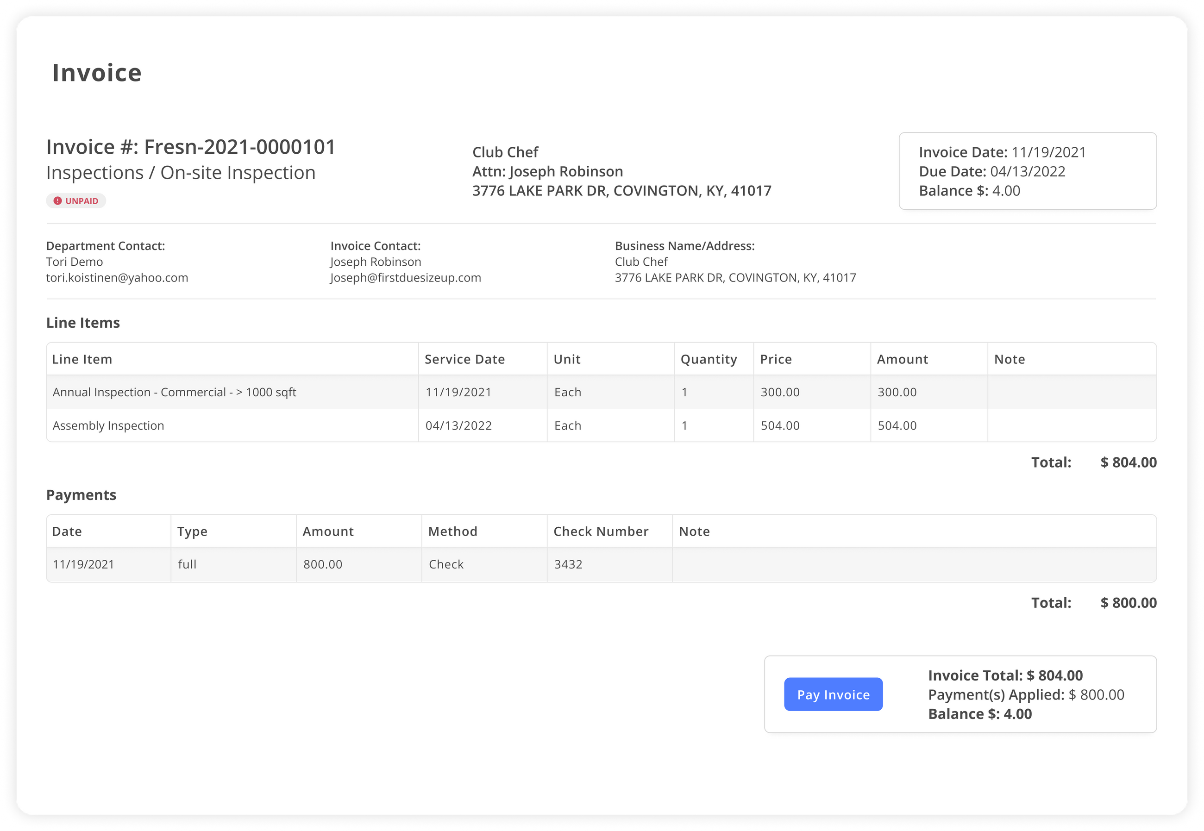Select the business address 3776 LAKE PARK DR

(x=735, y=277)
